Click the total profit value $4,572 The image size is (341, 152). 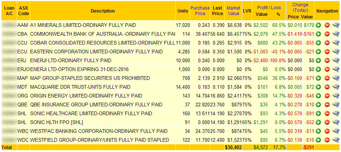pos(261,148)
